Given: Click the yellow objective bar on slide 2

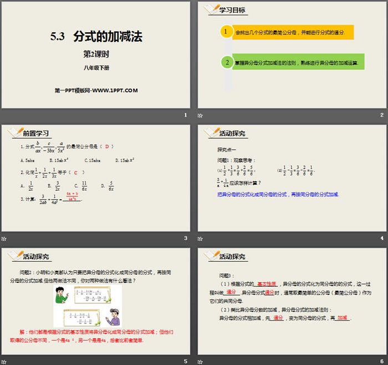Looking at the screenshot, I should click(294, 32).
